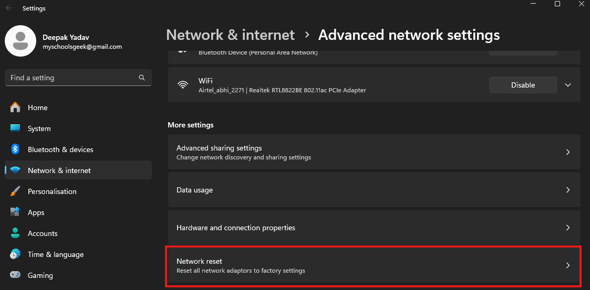Click the Personalisation paintbrush icon

[x=15, y=191]
